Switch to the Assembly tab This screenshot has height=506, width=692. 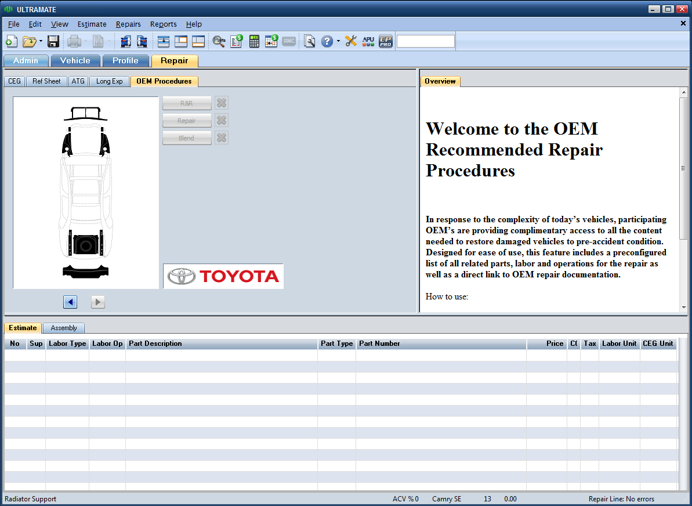[64, 328]
